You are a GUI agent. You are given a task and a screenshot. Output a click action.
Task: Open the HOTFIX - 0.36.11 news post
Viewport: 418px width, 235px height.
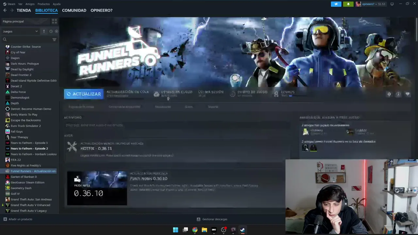(x=96, y=149)
